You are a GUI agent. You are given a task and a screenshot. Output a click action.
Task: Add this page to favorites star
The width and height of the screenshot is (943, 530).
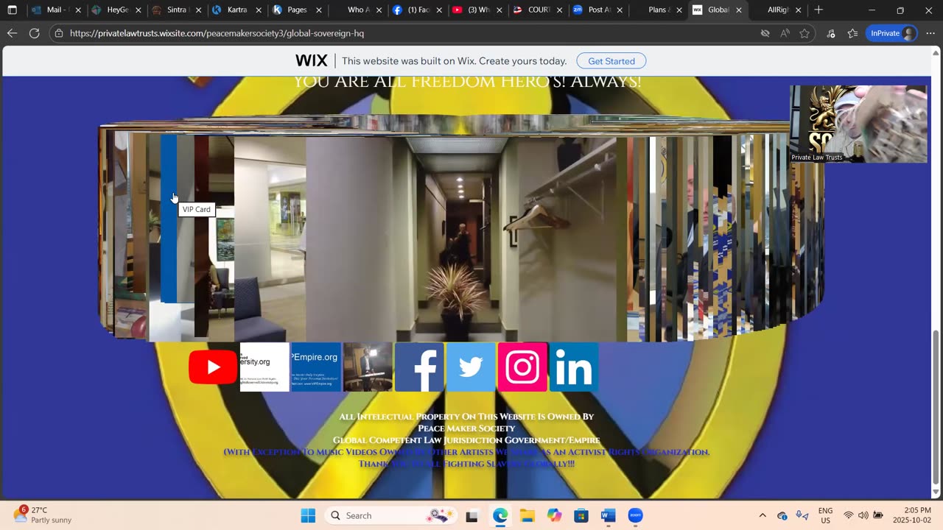click(x=804, y=33)
